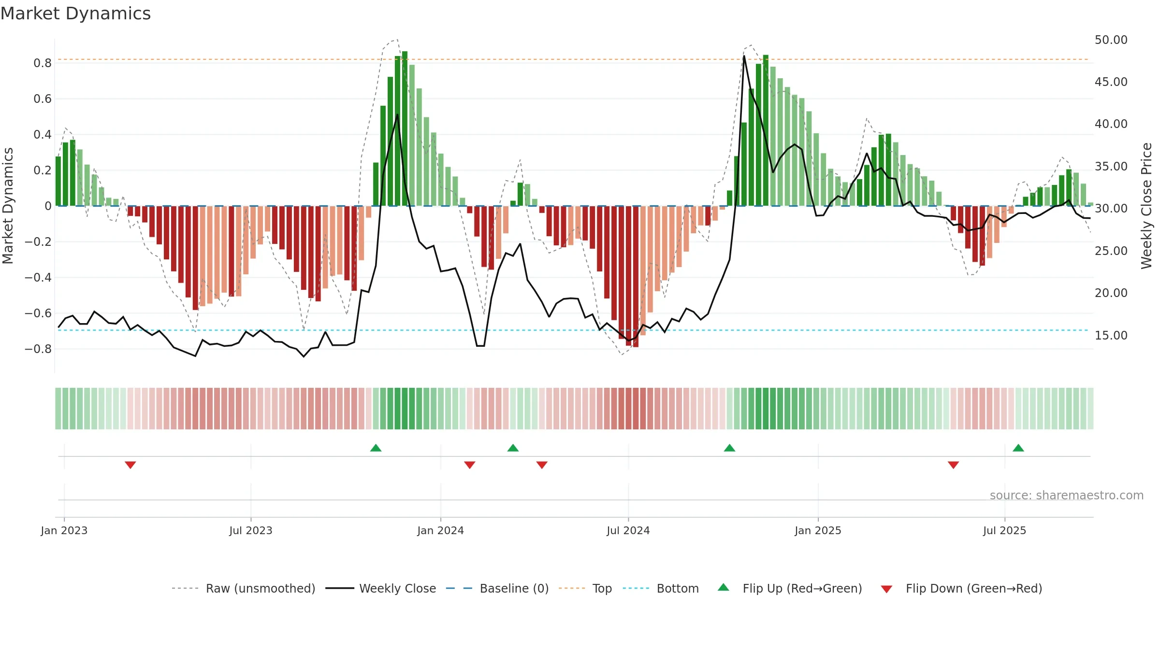The image size is (1160, 652).
Task: Click the flip-down marker near March 2023
Action: [130, 465]
